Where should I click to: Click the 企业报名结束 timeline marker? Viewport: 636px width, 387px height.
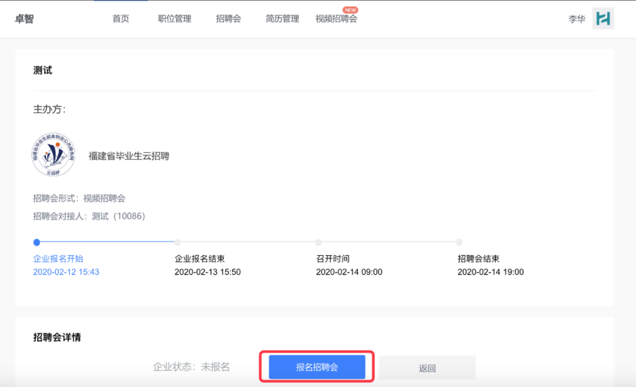pos(177,242)
